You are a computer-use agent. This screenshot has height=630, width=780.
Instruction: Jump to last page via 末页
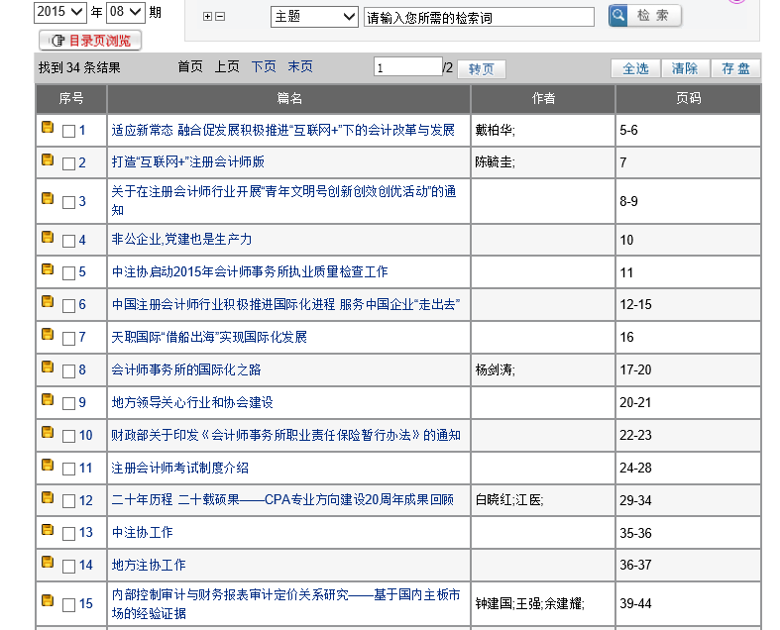[x=300, y=67]
